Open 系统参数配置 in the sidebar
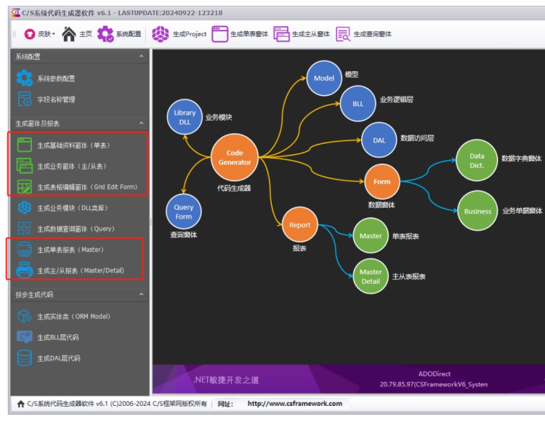 (x=56, y=78)
